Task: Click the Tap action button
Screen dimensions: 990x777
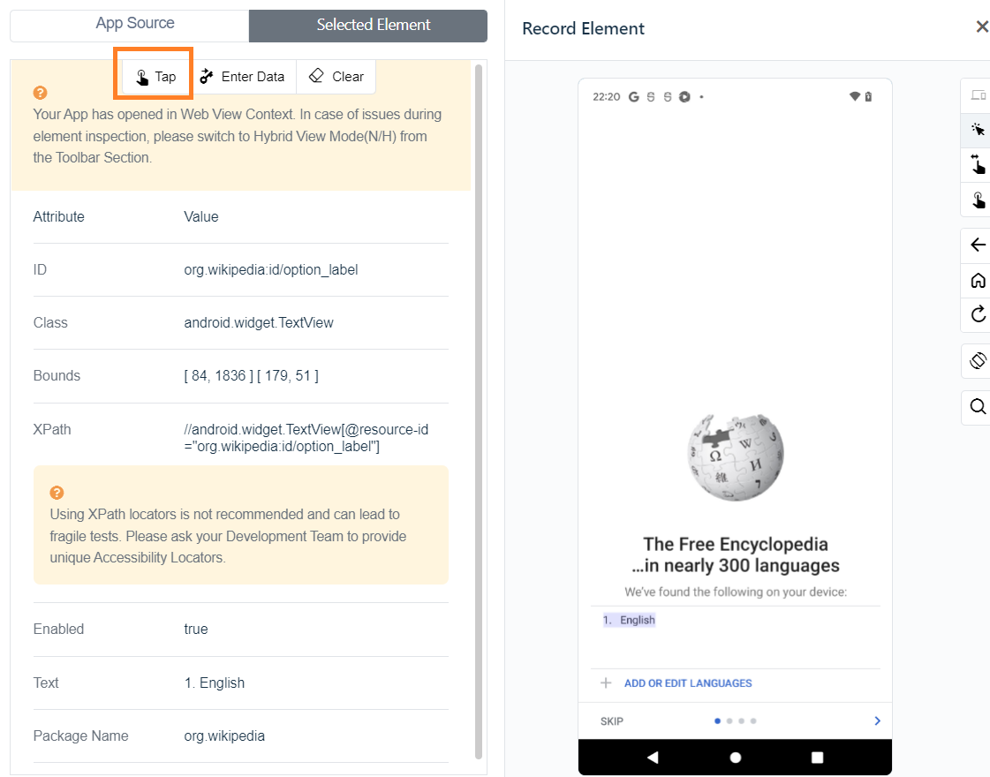Action: coord(156,76)
